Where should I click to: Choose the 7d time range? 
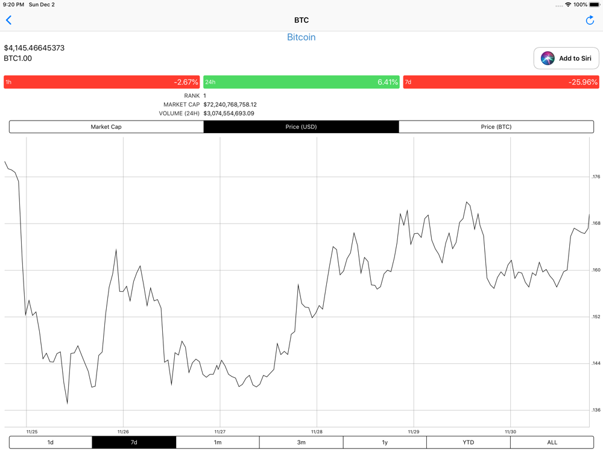pos(134,442)
